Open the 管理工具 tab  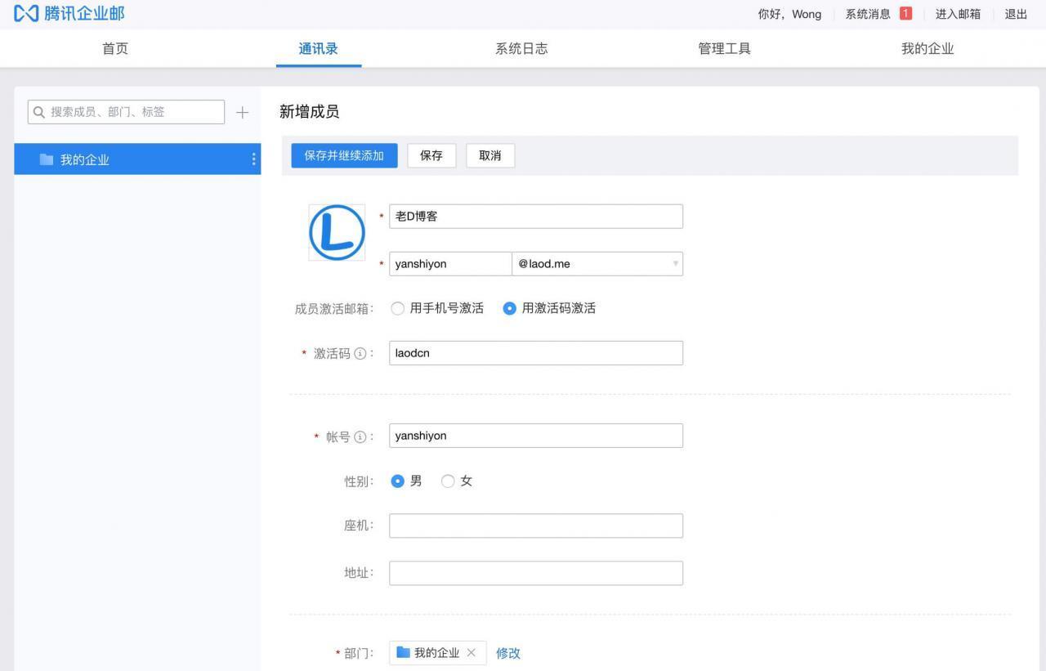tap(724, 48)
